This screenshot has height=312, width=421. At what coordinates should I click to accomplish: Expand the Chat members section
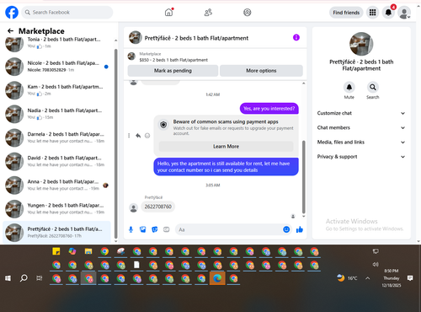click(361, 127)
